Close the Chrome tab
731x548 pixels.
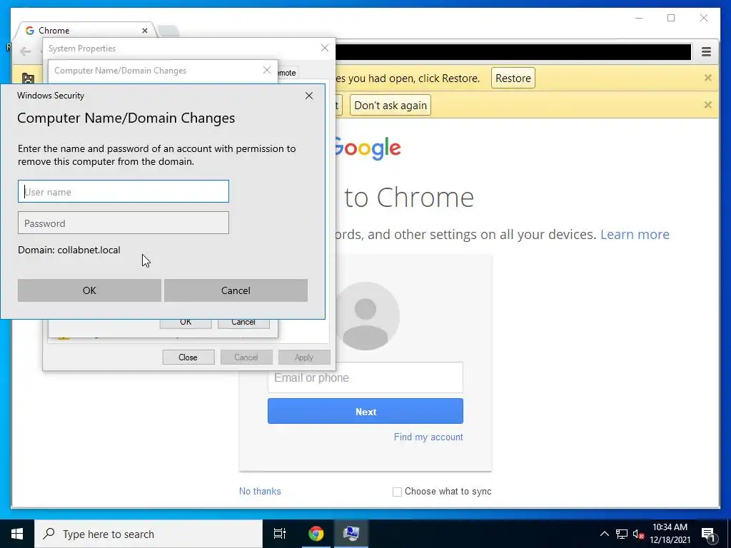tap(144, 31)
